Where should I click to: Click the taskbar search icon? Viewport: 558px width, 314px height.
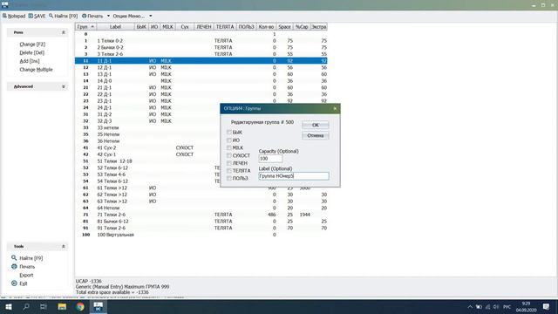tap(26, 306)
